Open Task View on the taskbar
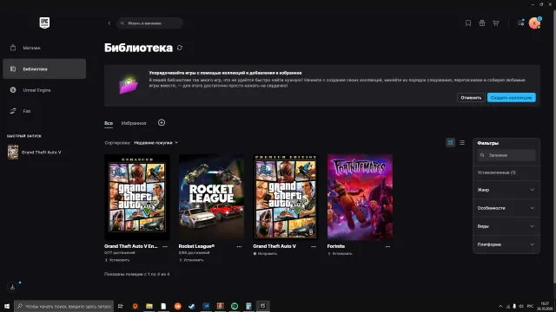The height and width of the screenshot is (312, 556). pos(121,306)
